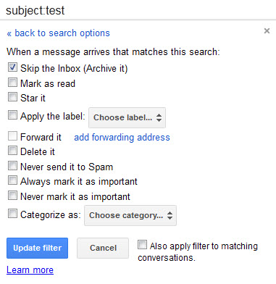
Task: Click the Update filter button
Action: coord(37,248)
